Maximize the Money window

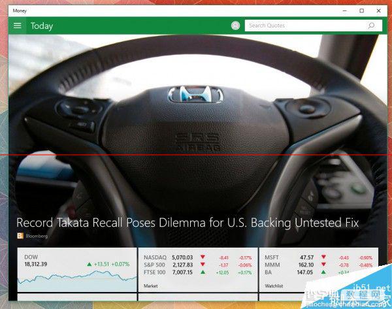coord(362,10)
